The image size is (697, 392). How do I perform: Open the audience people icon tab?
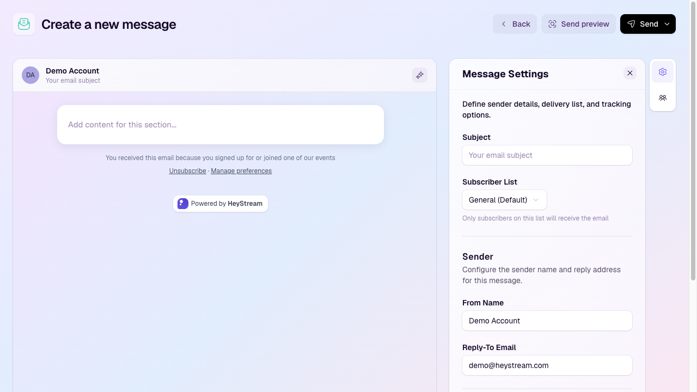pos(663,98)
